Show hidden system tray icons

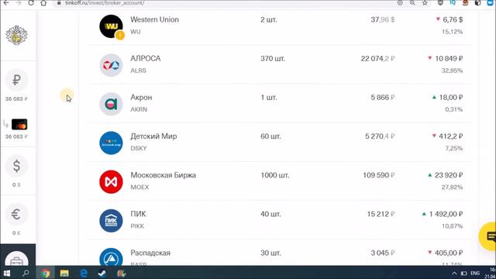click(x=454, y=274)
